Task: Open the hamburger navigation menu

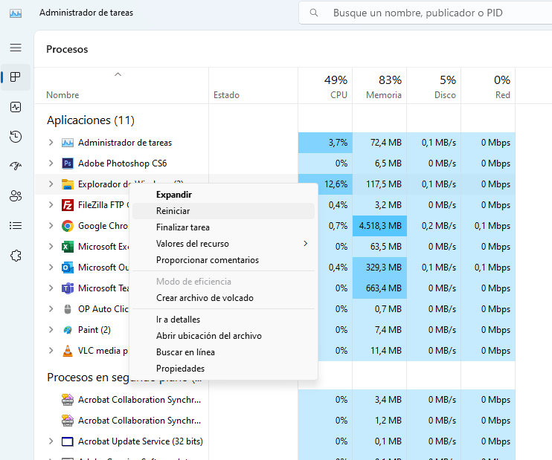Action: point(16,48)
